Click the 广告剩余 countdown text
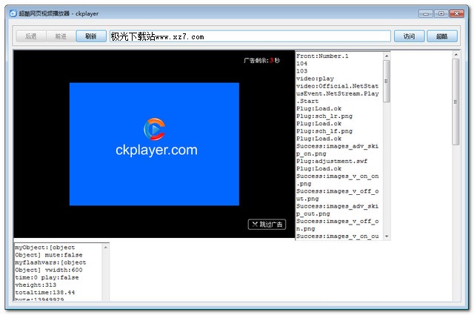Image resolution: width=474 pixels, height=315 pixels. [x=261, y=61]
